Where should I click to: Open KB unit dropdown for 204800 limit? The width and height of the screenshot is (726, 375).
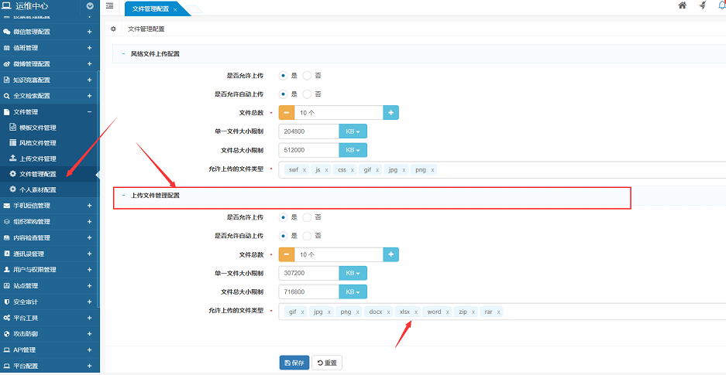click(x=353, y=131)
